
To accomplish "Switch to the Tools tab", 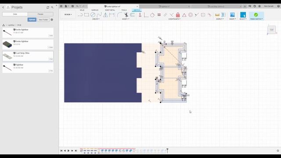I will point(124,10).
